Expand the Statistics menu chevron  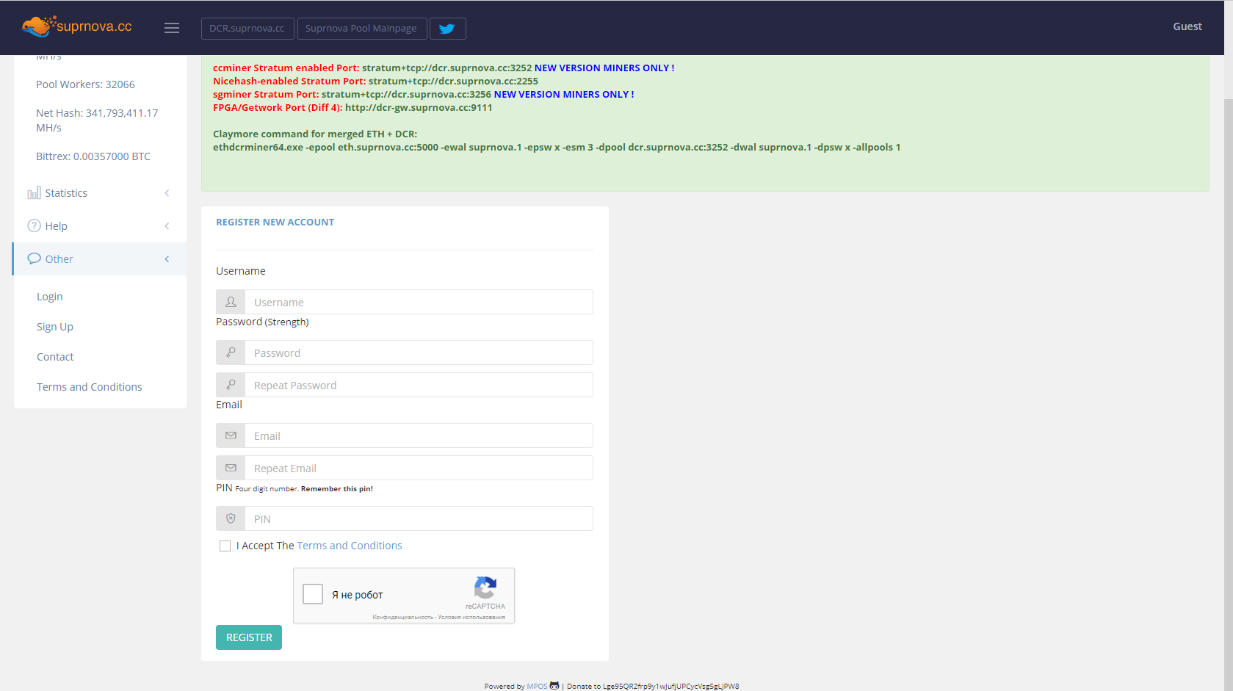167,193
